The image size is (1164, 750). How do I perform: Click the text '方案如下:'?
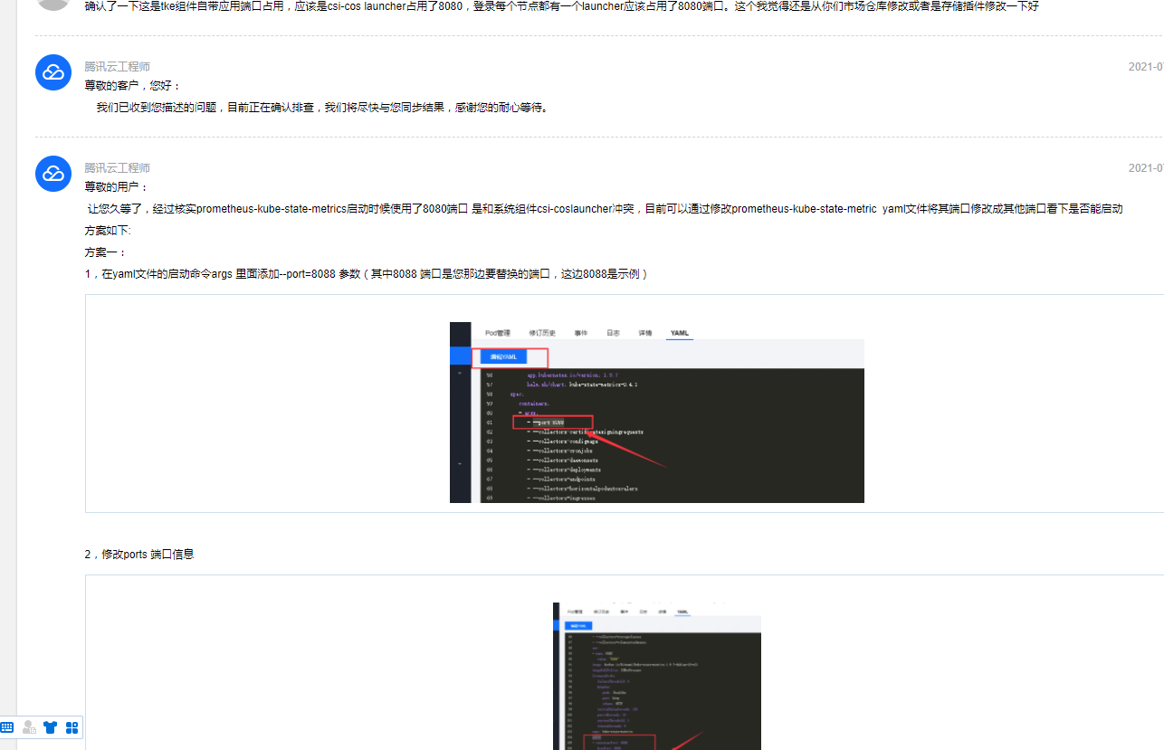pyautogui.click(x=108, y=231)
